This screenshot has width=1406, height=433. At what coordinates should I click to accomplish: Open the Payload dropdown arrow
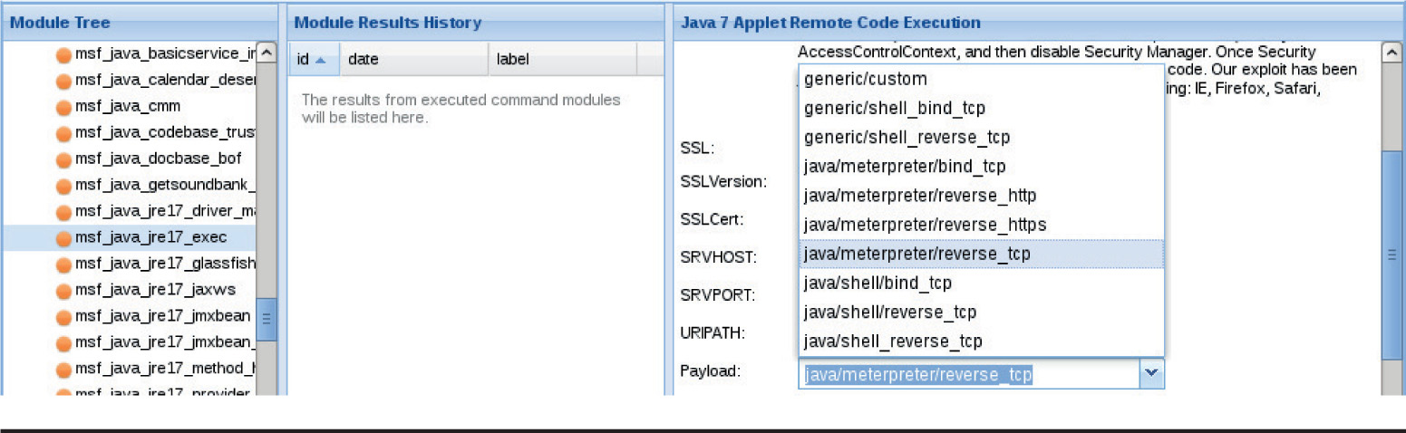click(x=1150, y=373)
